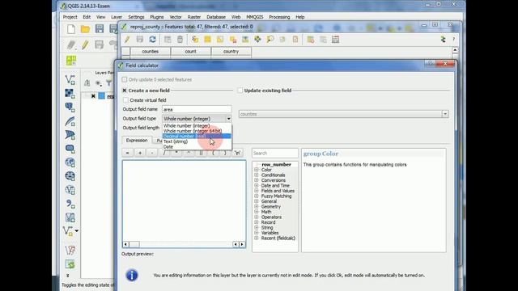Insert newline '\n' operator button
Screen dimensions: 518x291
tap(237, 153)
